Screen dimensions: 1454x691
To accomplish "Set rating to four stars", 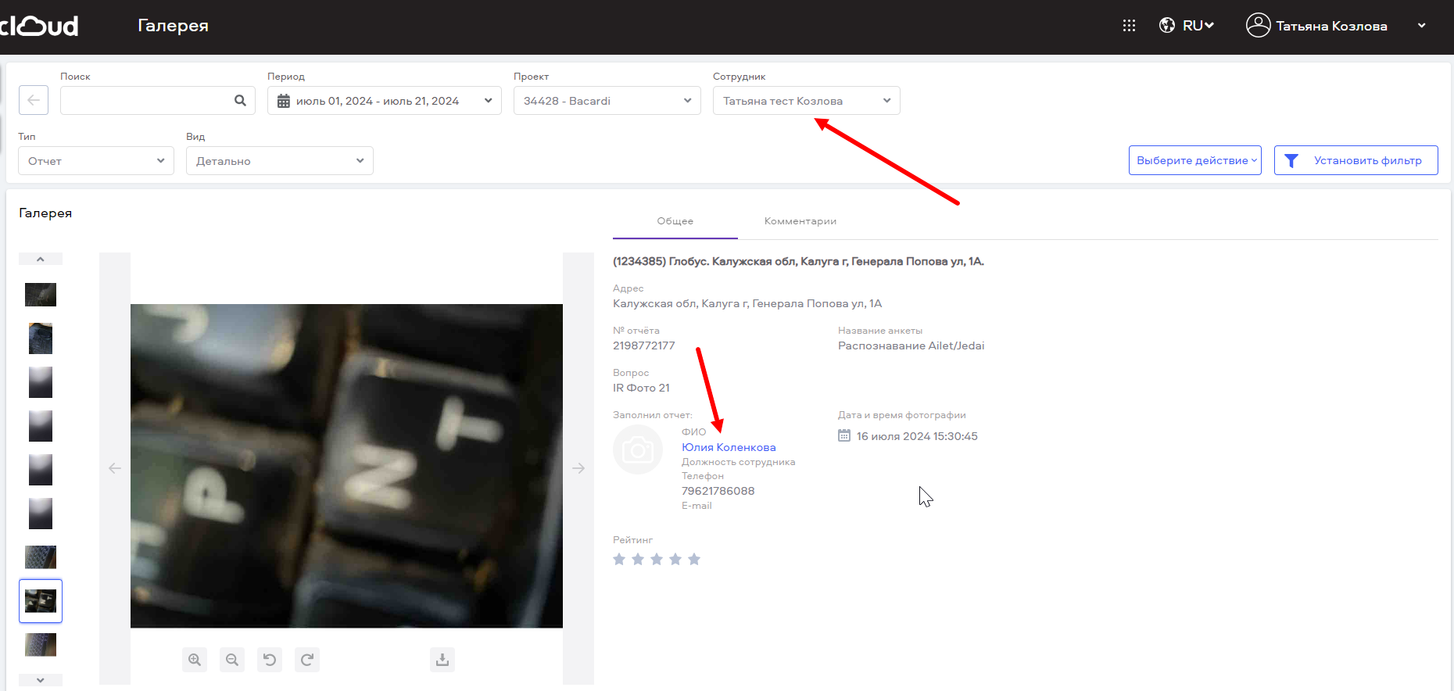I will [x=675, y=559].
